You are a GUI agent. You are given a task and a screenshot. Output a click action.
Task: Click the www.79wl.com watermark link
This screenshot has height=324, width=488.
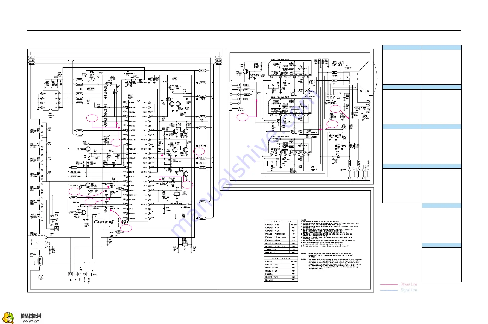click(x=31, y=321)
